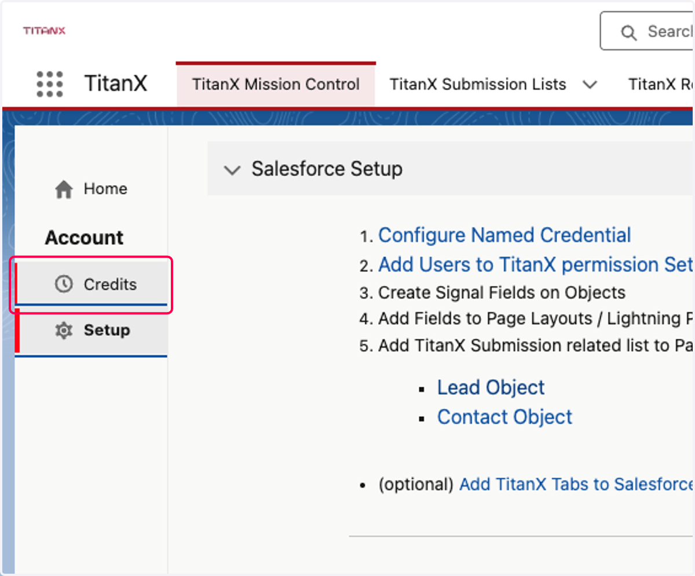Click the TitanX app name text
The height and width of the screenshot is (576, 695).
(116, 84)
